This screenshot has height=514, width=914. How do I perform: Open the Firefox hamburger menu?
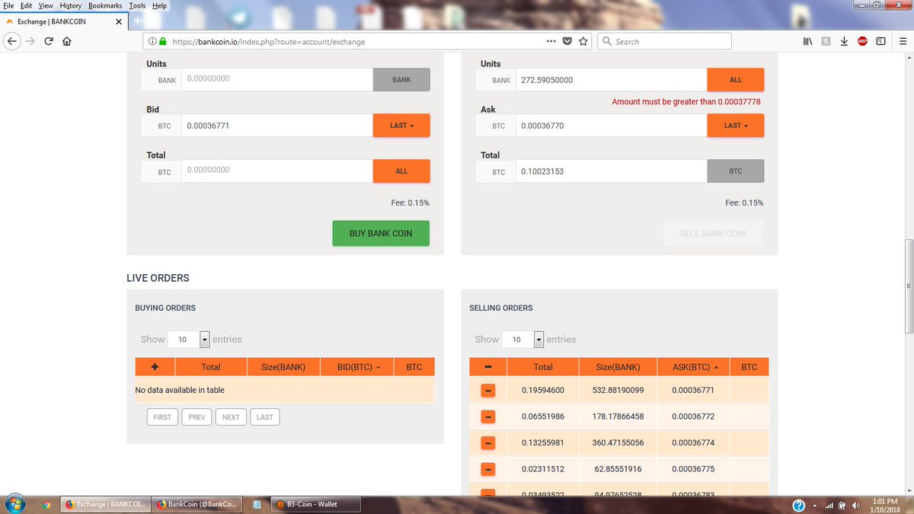point(903,41)
